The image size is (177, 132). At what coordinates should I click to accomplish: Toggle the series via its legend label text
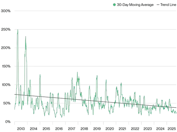[x=145, y=5]
